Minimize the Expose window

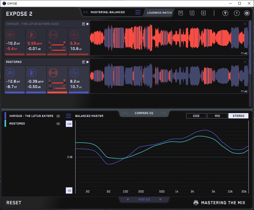[x=230, y=3]
